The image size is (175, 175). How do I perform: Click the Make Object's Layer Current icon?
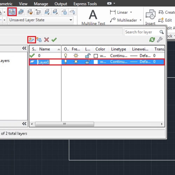coord(21,12)
